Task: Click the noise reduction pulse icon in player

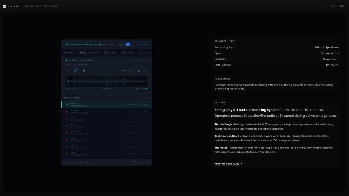Action: coord(124,71)
